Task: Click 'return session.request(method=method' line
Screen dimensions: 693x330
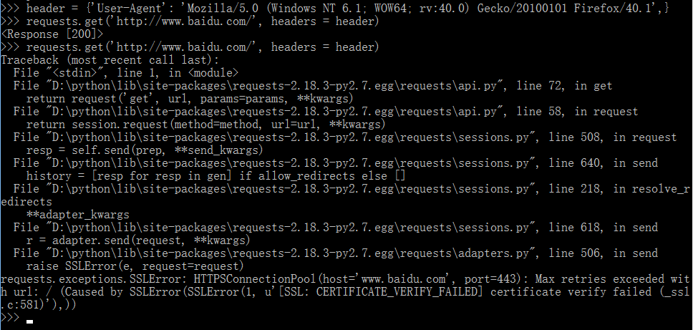Action: [205, 124]
